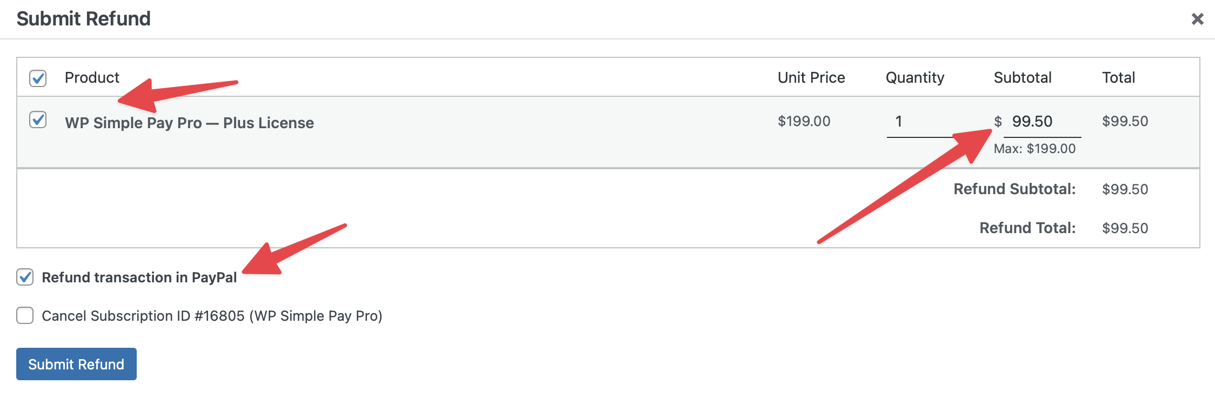The width and height of the screenshot is (1215, 397).
Task: Click the Unit Price column header
Action: click(x=811, y=78)
